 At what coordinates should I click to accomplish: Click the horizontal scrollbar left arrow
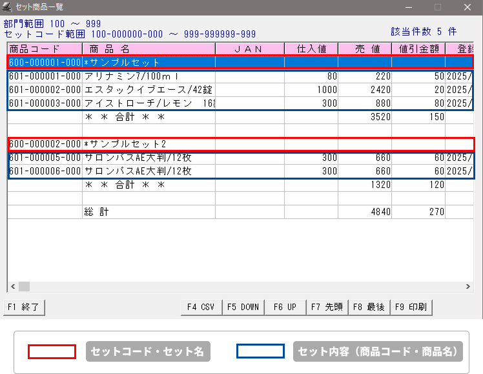pyautogui.click(x=12, y=286)
